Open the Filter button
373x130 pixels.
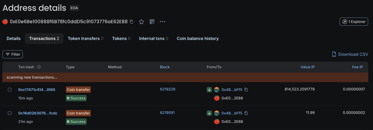pyautogui.click(x=13, y=54)
